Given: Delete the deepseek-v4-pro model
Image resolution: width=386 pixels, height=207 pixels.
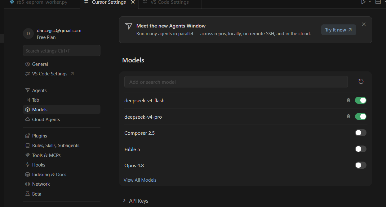Looking at the screenshot, I should (x=348, y=116).
